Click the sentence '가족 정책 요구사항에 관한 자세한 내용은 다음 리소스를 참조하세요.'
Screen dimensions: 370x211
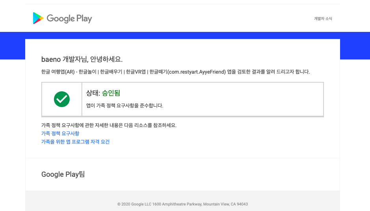tap(109, 125)
